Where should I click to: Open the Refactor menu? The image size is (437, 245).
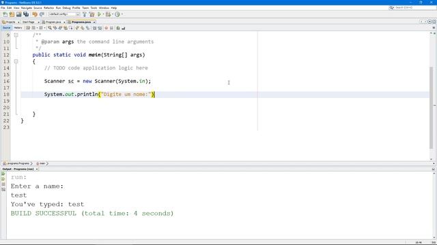[48, 7]
